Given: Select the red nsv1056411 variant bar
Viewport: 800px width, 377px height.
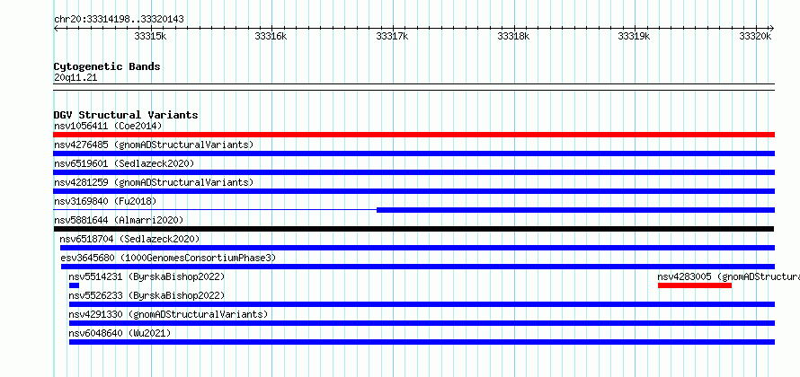Looking at the screenshot, I should tap(413, 135).
